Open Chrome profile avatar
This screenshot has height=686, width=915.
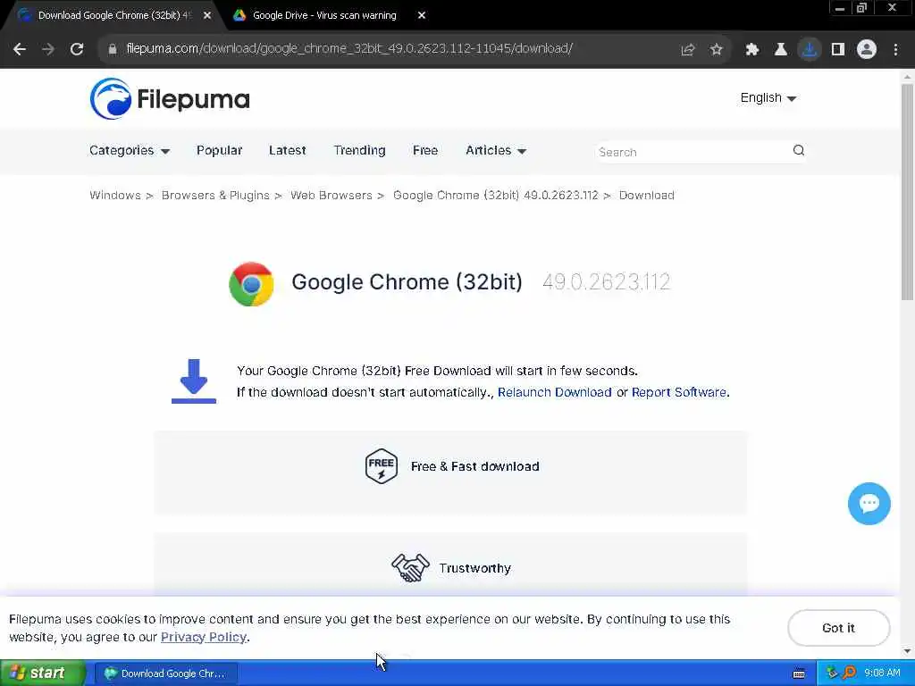pos(867,50)
